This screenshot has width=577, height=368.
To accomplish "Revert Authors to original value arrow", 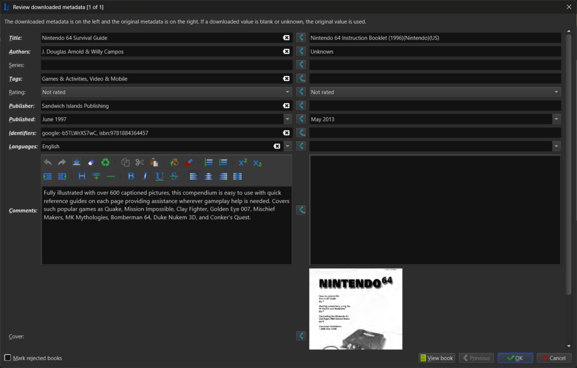I will [301, 51].
